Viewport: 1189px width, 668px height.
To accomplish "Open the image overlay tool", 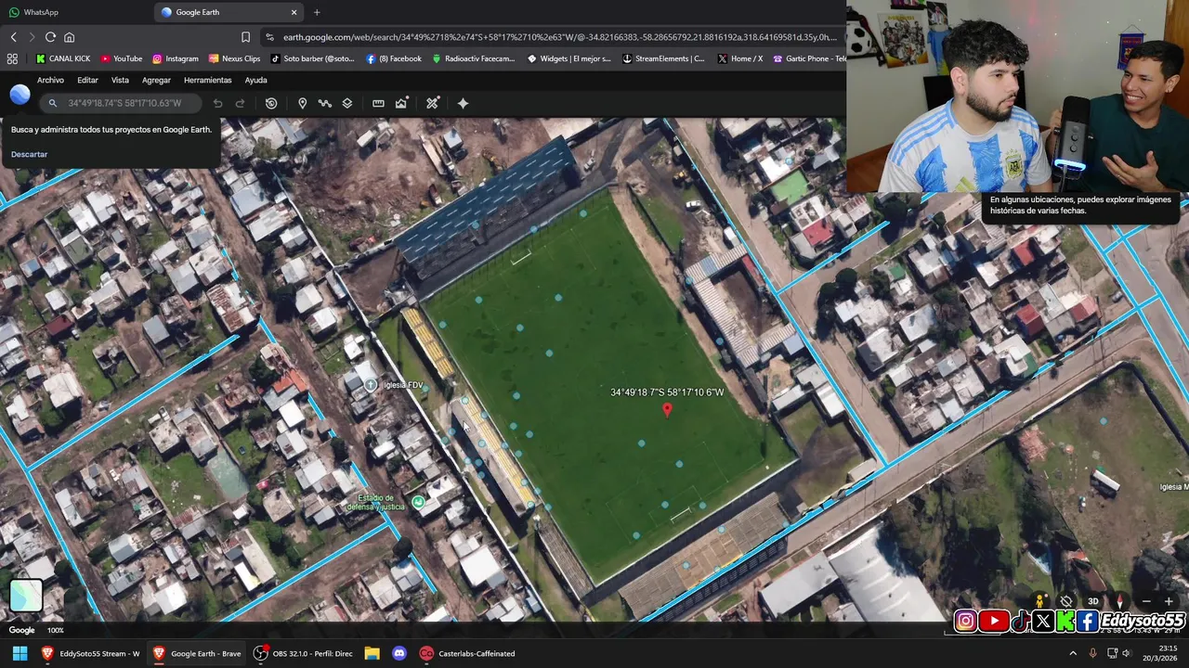I will (x=401, y=103).
